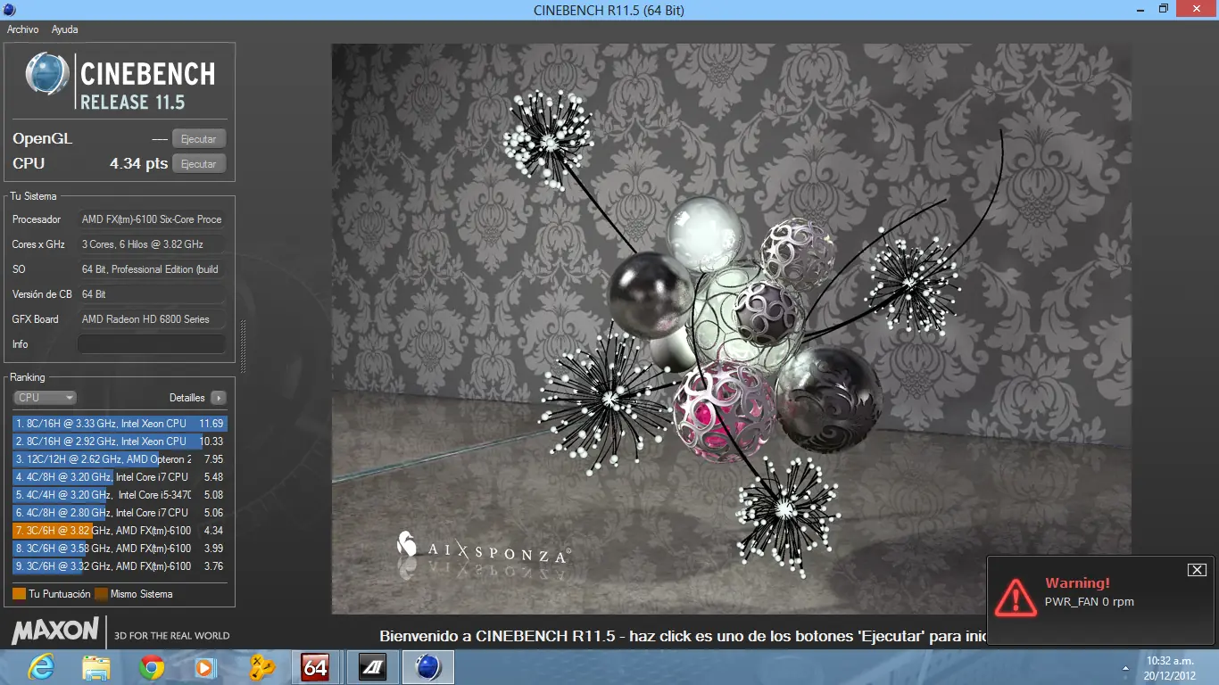
Task: Click the taskbar clock showing 10:32 a.m.
Action: 1170,667
